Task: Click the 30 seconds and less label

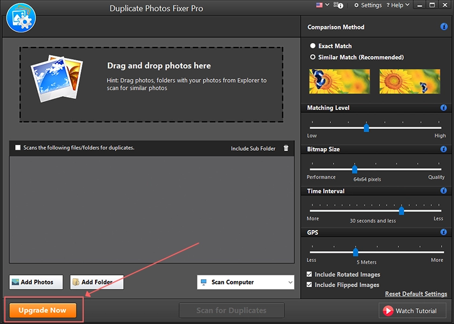Action: click(372, 221)
